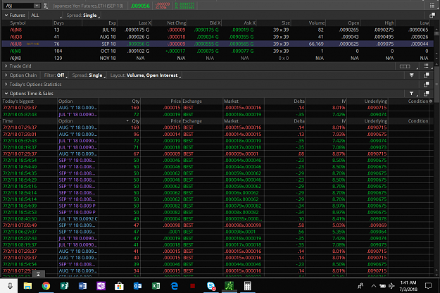Image resolution: width=440 pixels, height=293 pixels.
Task: Open Calculator from the taskbar
Action: [x=248, y=286]
